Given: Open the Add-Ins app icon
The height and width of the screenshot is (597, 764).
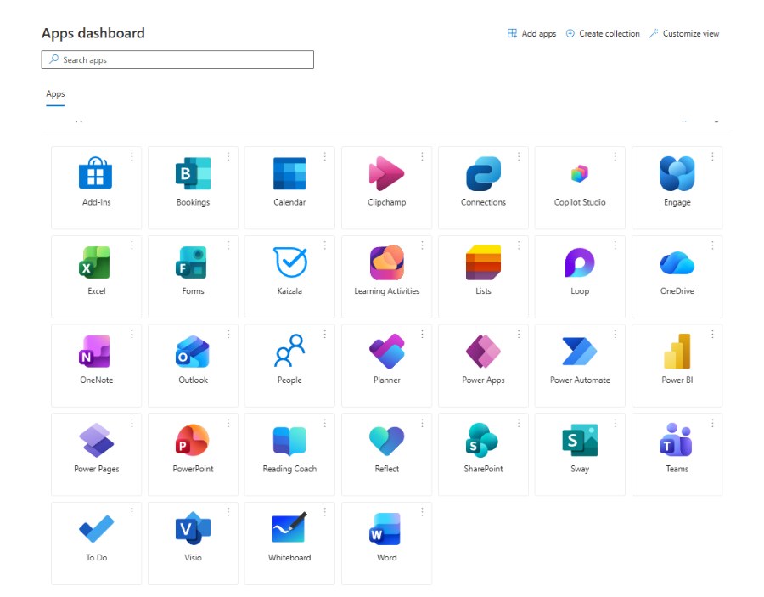Looking at the screenshot, I should (x=95, y=173).
